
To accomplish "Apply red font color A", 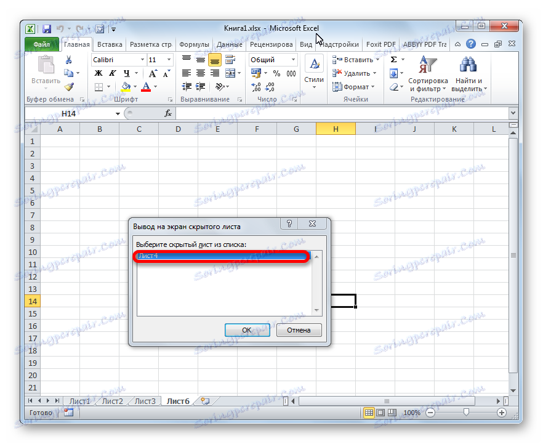I will point(146,87).
